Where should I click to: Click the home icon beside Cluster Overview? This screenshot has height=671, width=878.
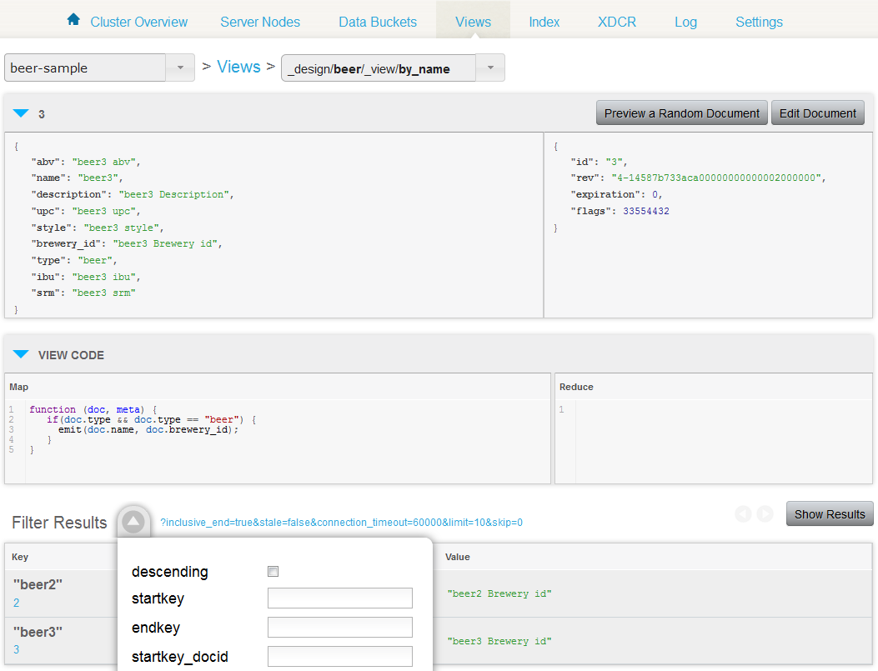[73, 19]
